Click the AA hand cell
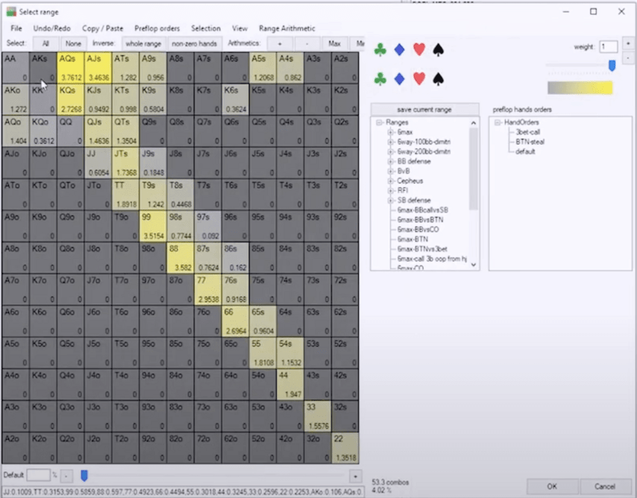Image resolution: width=637 pixels, height=498 pixels. [x=16, y=67]
